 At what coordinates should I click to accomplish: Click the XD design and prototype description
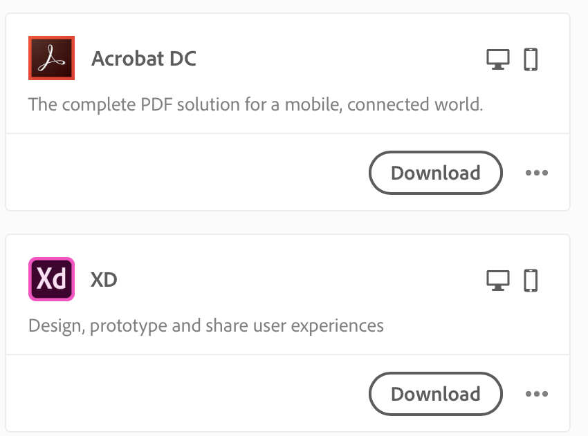coord(205,325)
